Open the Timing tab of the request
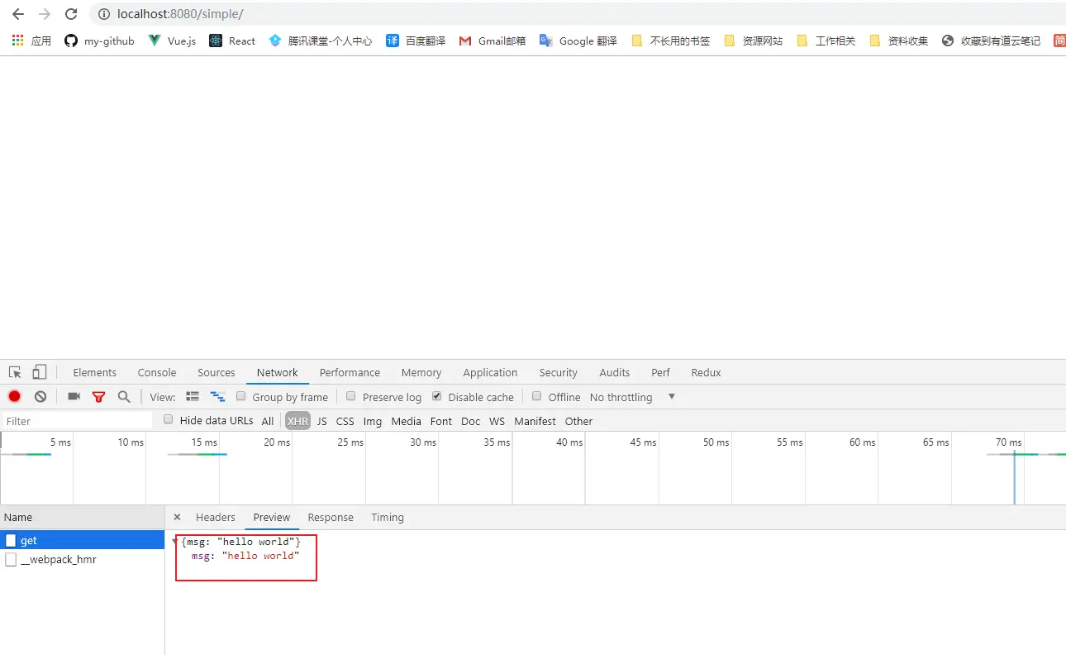The height and width of the screenshot is (655, 1066). click(388, 517)
